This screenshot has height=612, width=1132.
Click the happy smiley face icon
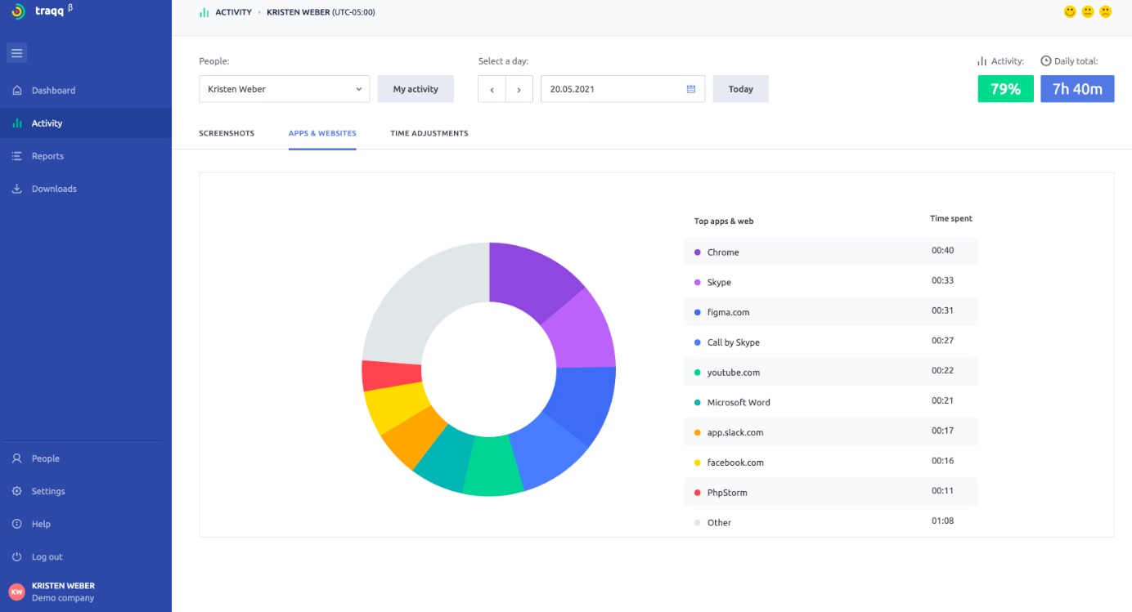(x=1069, y=12)
